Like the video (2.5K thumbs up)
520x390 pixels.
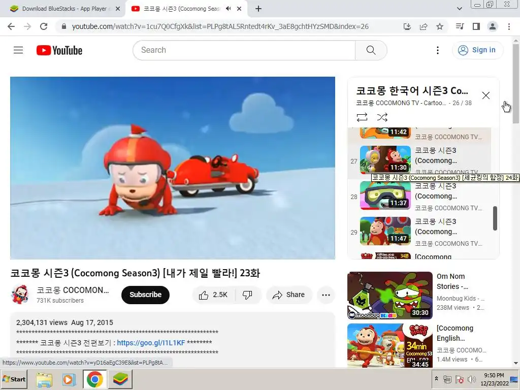click(x=213, y=295)
